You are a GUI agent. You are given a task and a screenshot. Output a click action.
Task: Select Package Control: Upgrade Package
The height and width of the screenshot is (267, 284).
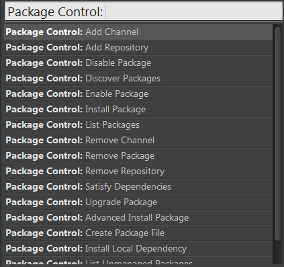click(138, 202)
